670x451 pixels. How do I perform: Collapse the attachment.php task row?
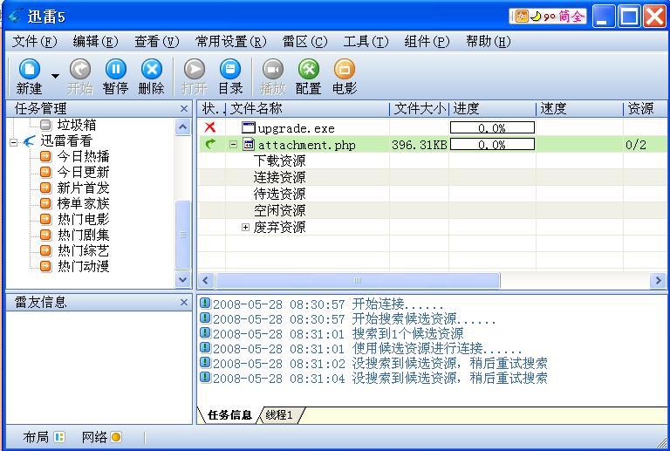coord(233,145)
